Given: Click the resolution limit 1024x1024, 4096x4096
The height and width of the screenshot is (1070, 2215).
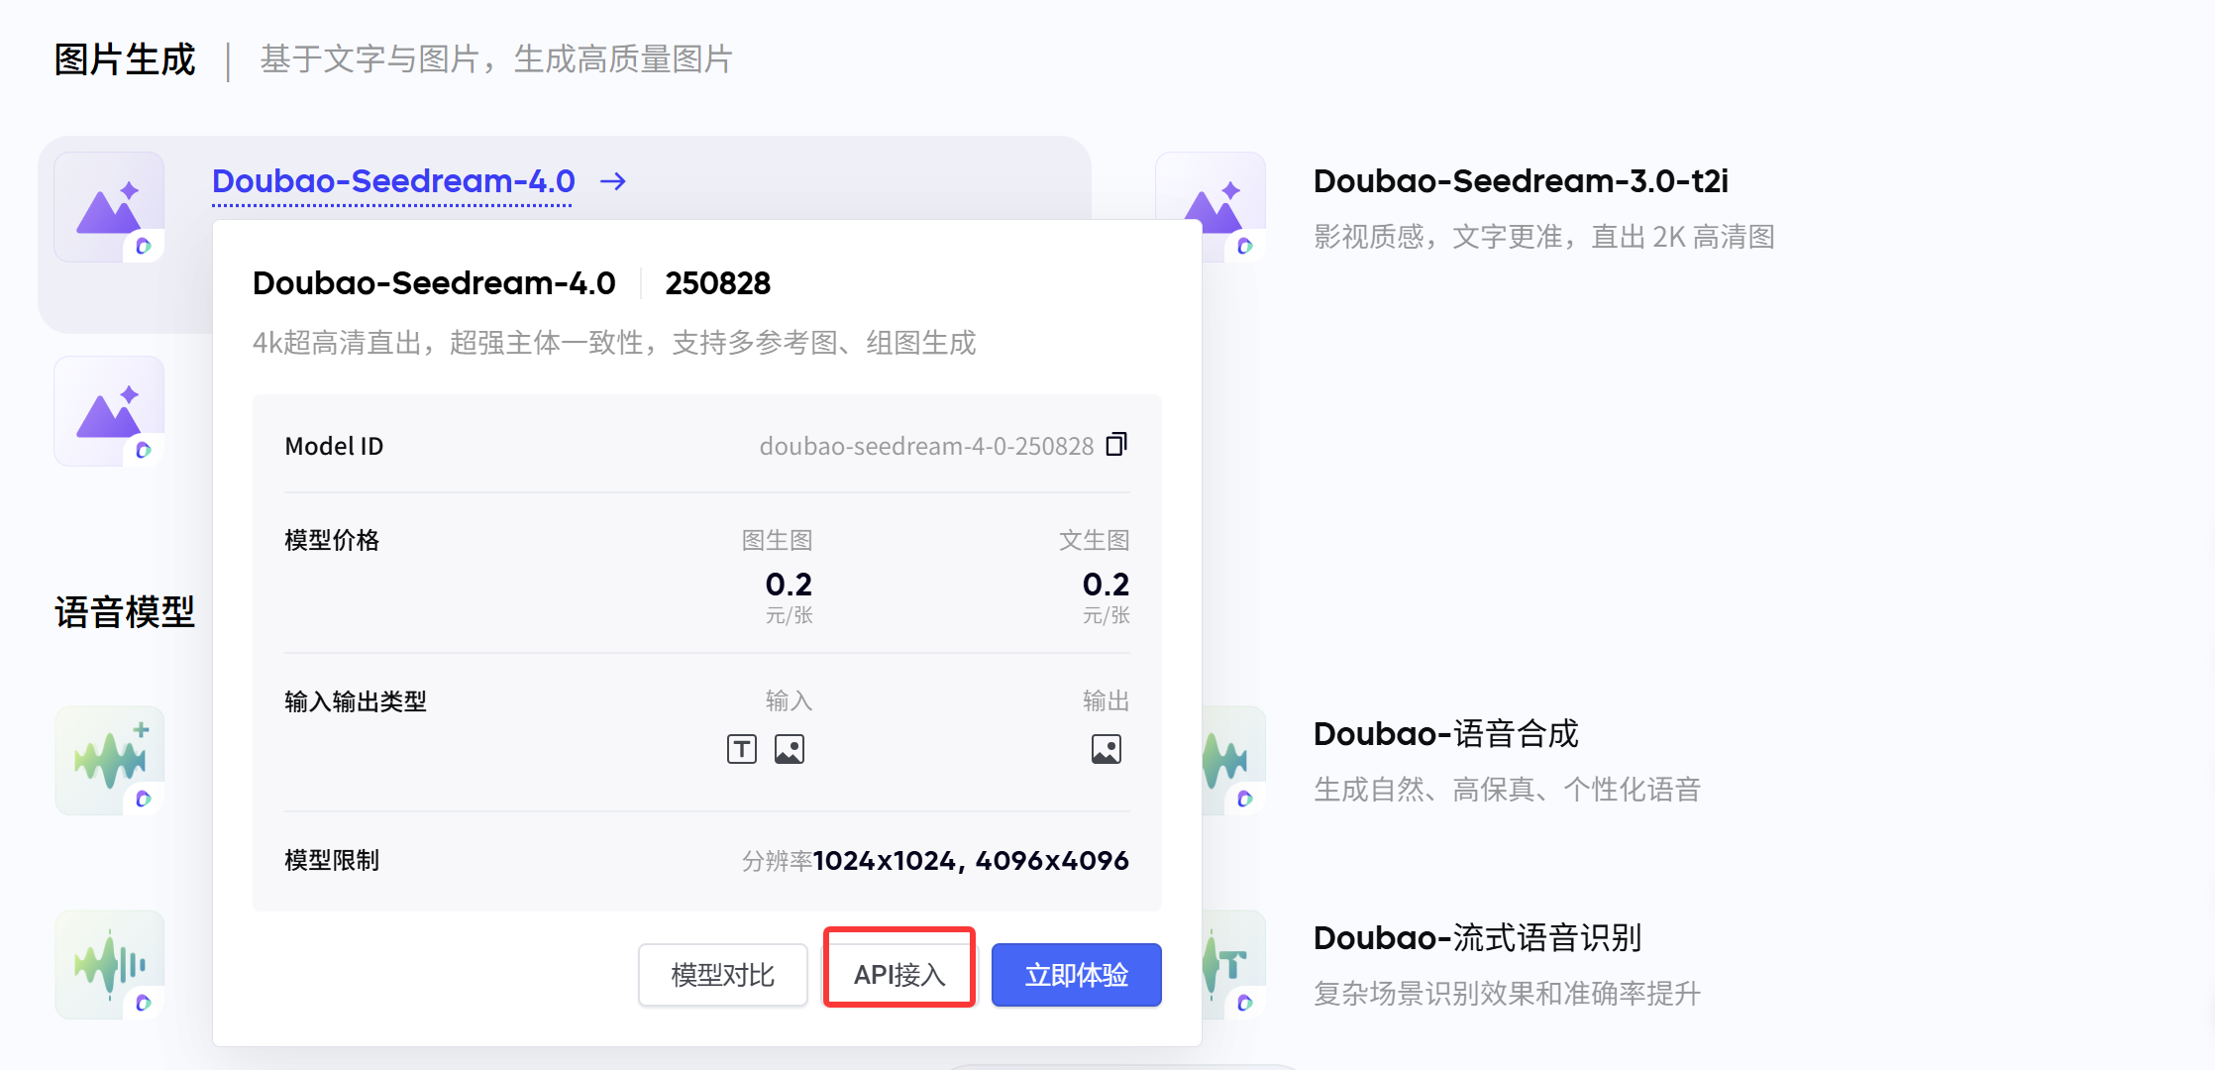Looking at the screenshot, I should click(971, 861).
